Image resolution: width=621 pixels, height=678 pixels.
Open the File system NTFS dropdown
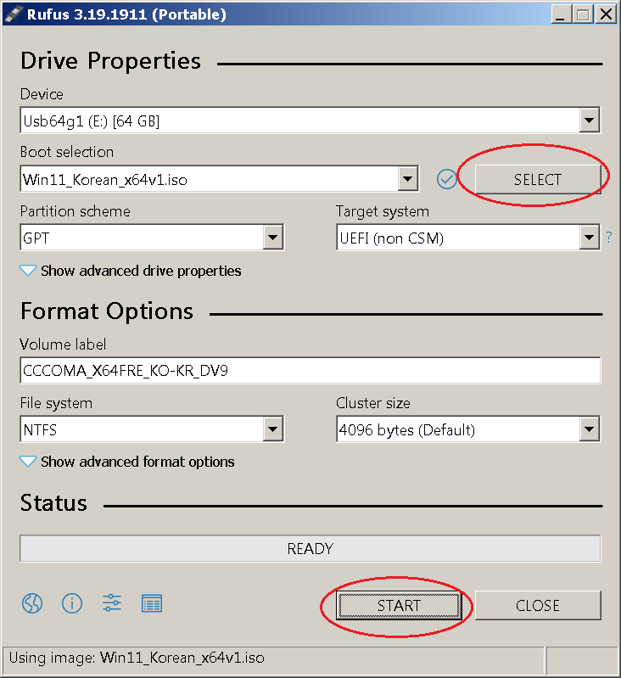tap(152, 429)
